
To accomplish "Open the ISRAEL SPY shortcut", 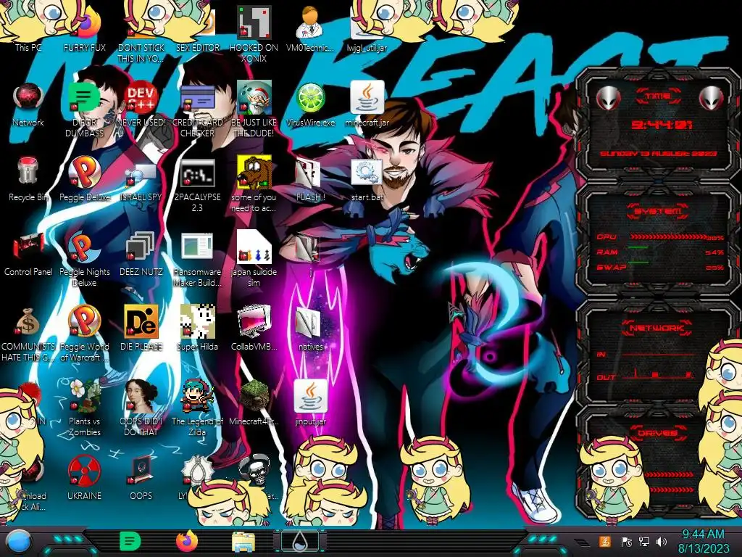I will tap(141, 173).
